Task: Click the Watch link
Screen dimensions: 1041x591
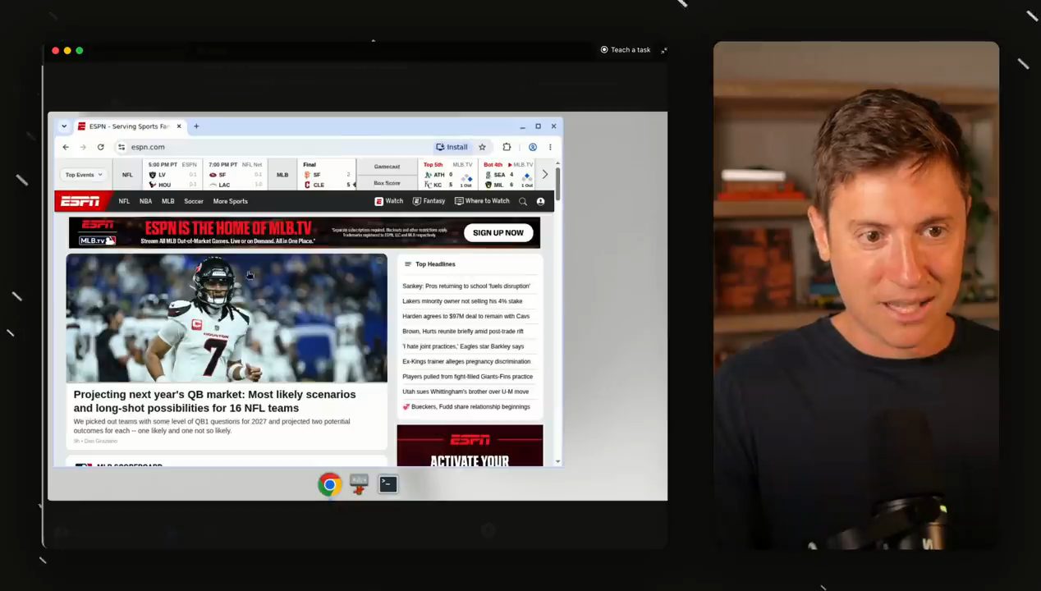Action: [x=389, y=201]
